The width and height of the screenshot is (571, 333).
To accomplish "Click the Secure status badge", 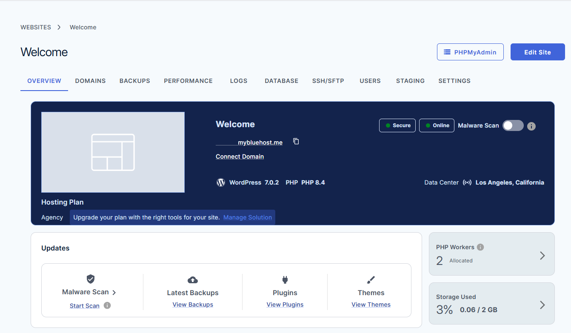I will tap(397, 125).
